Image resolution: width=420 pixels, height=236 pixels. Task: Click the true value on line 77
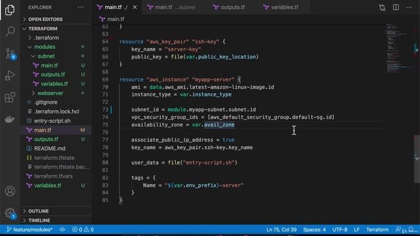click(228, 140)
